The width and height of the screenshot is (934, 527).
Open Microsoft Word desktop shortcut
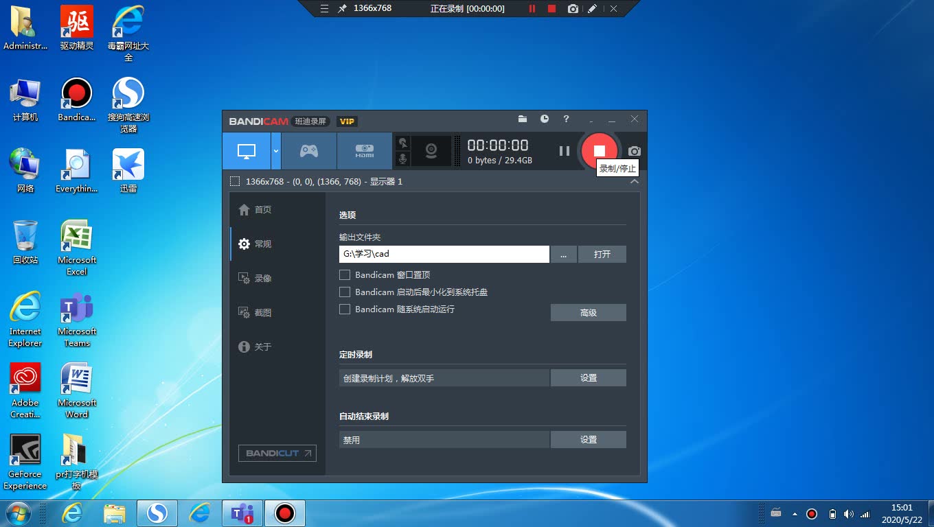pos(76,390)
